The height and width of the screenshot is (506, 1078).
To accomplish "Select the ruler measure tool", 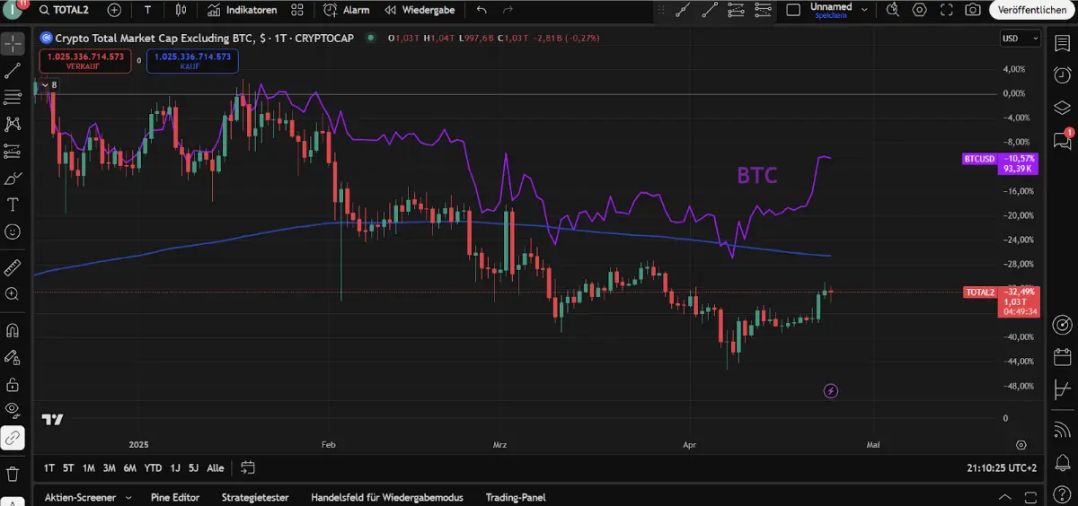I will (13, 267).
